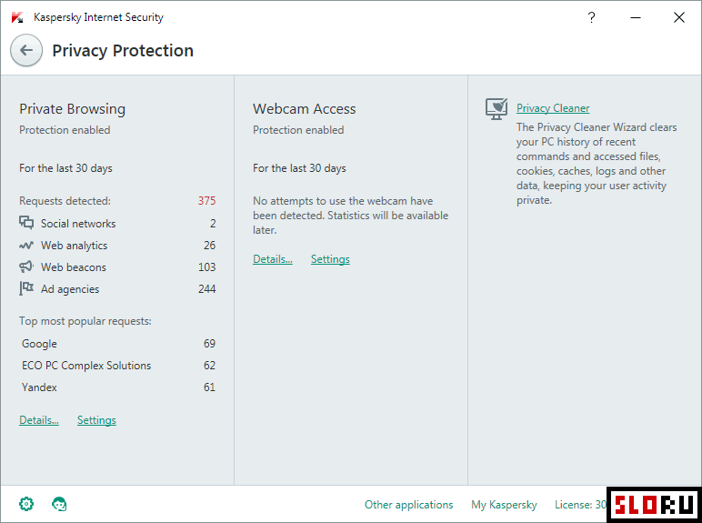Click the Top most popular requests label
Viewport: 702px width, 523px height.
pos(85,321)
